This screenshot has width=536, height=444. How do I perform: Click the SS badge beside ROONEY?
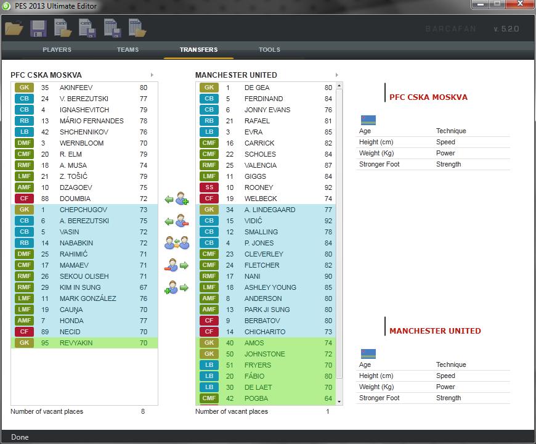coord(209,187)
